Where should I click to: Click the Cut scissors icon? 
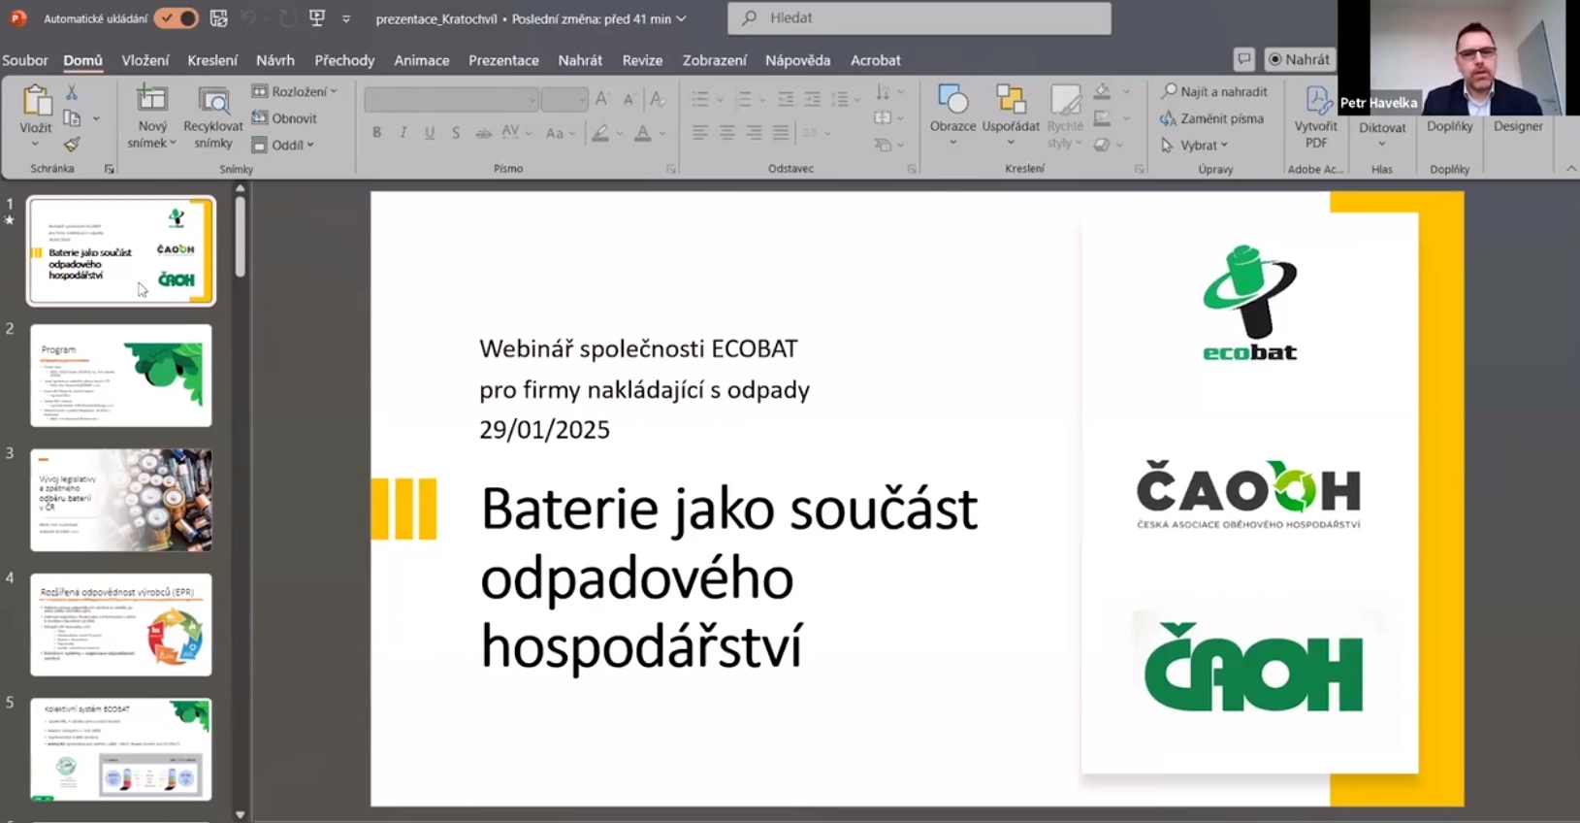(71, 92)
